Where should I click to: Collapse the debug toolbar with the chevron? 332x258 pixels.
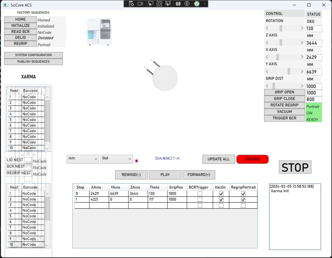[x=205, y=4]
